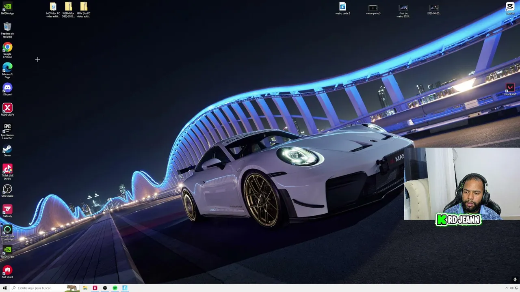Expand the hidden system tray icons chevron

pyautogui.click(x=506, y=288)
